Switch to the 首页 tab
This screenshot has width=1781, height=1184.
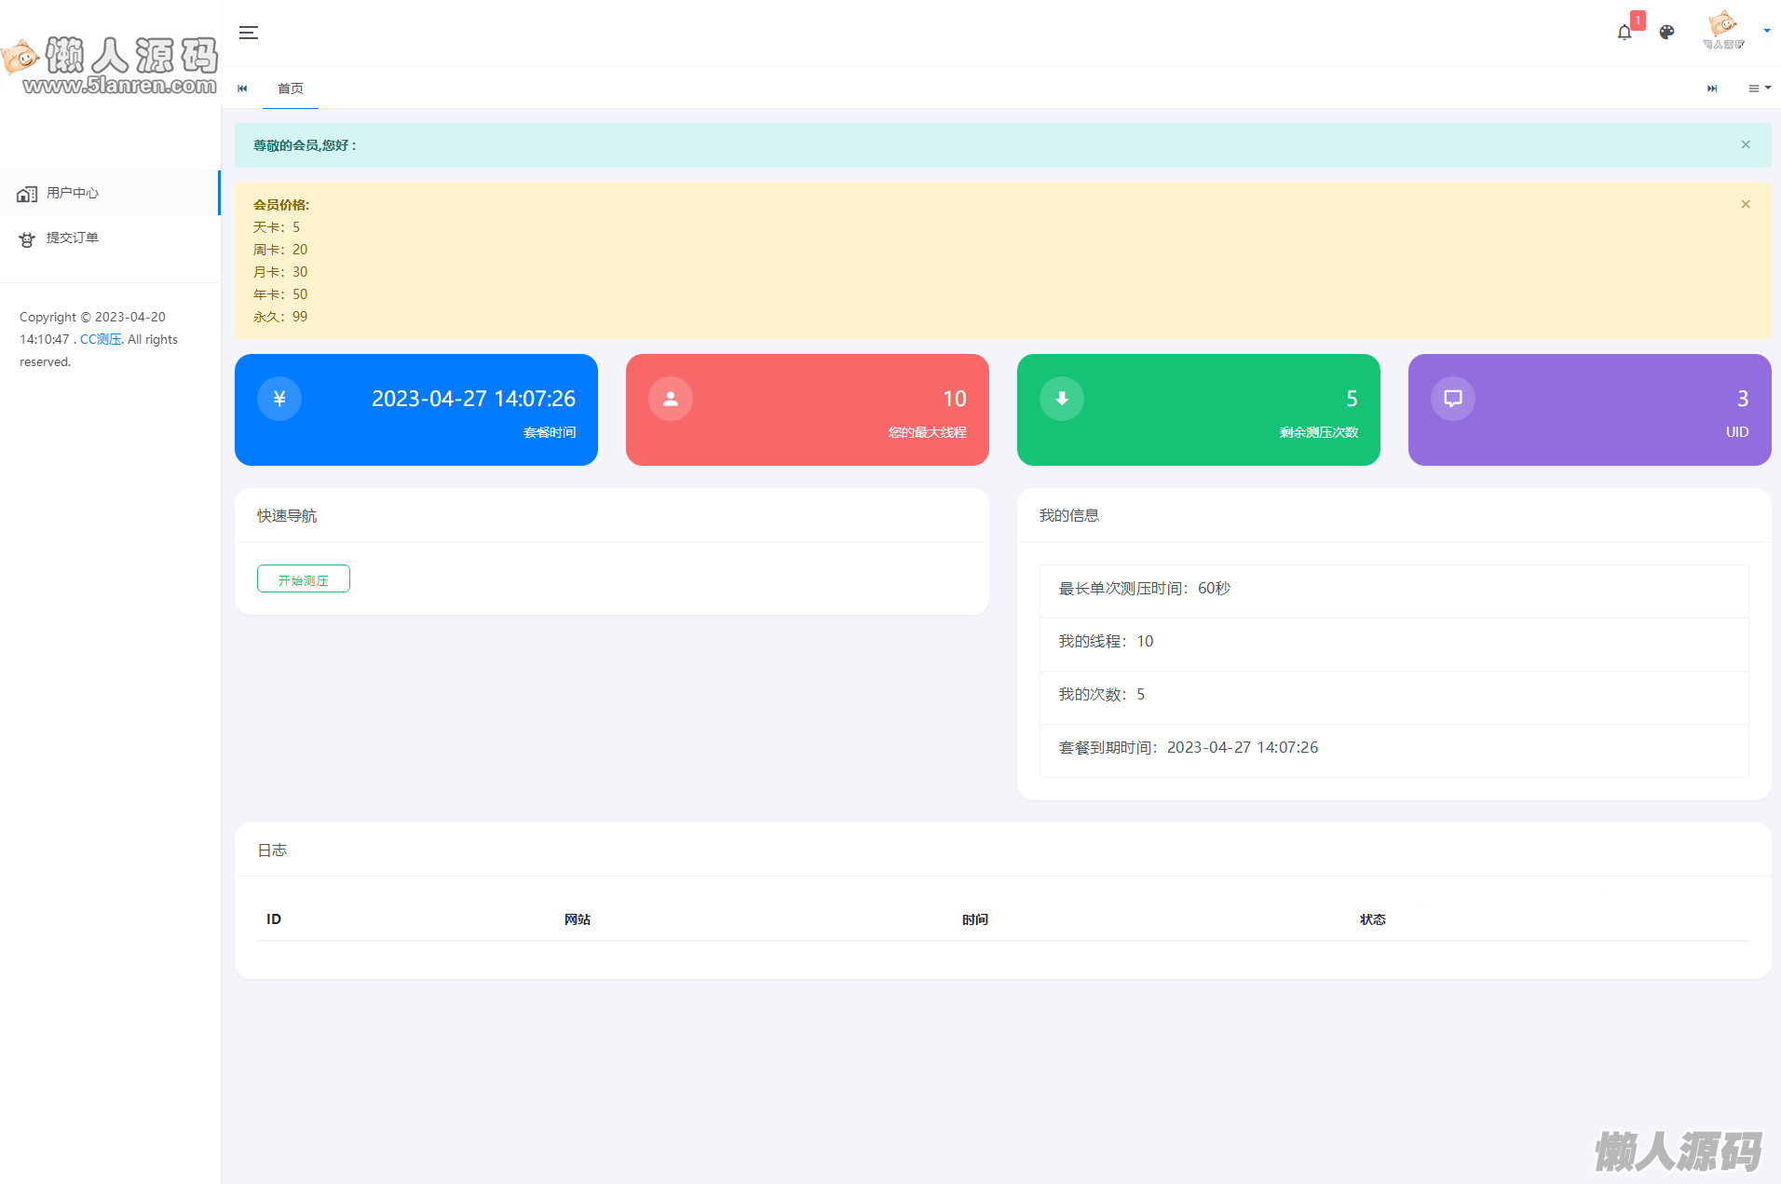point(291,88)
